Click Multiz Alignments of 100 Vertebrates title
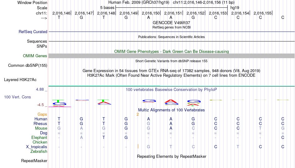 click(171, 110)
